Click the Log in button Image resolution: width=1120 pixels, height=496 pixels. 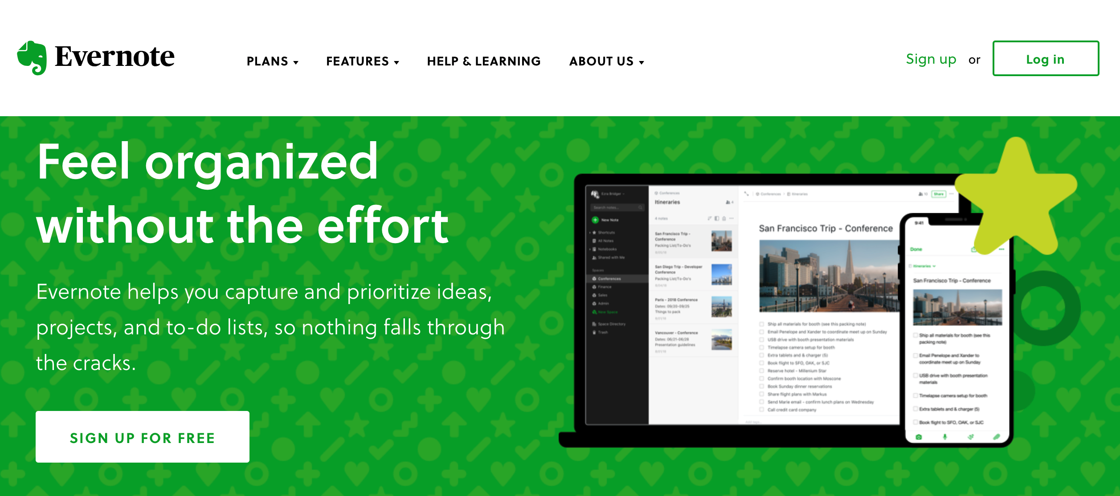[1044, 58]
